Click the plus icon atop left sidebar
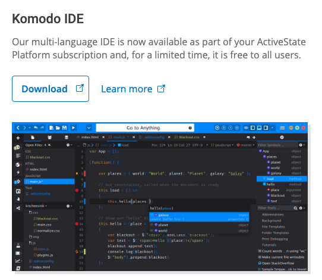The width and height of the screenshot is (322, 280). tap(18, 138)
